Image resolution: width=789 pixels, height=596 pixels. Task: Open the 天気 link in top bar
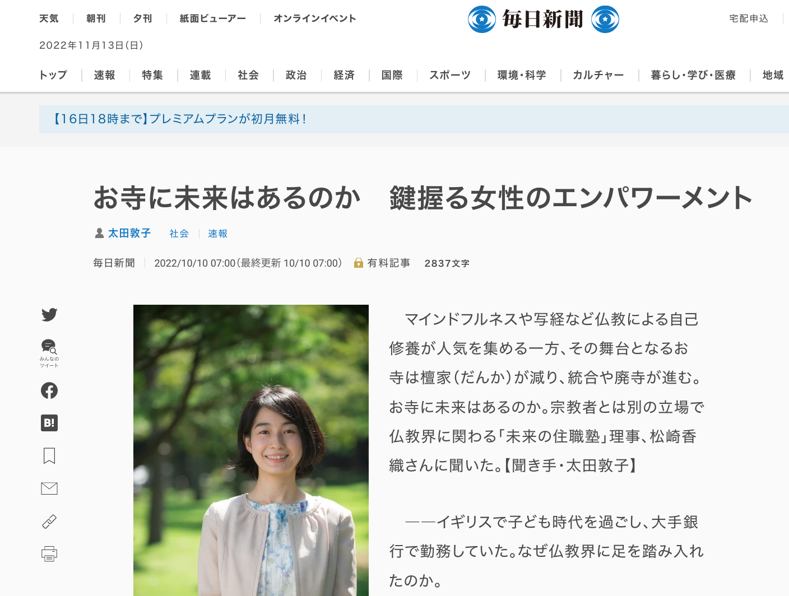(x=49, y=18)
